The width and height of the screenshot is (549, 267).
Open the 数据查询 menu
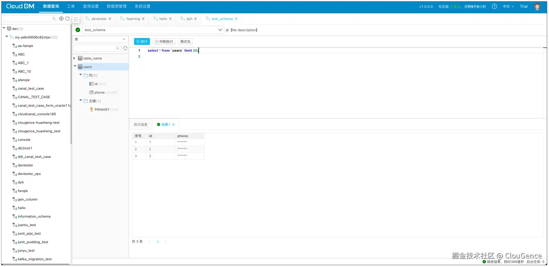[x=51, y=6]
